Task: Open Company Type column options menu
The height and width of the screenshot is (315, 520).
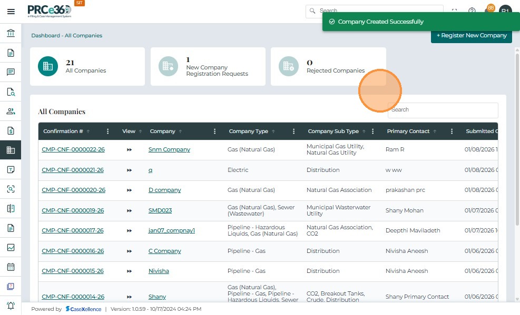Action: (293, 131)
